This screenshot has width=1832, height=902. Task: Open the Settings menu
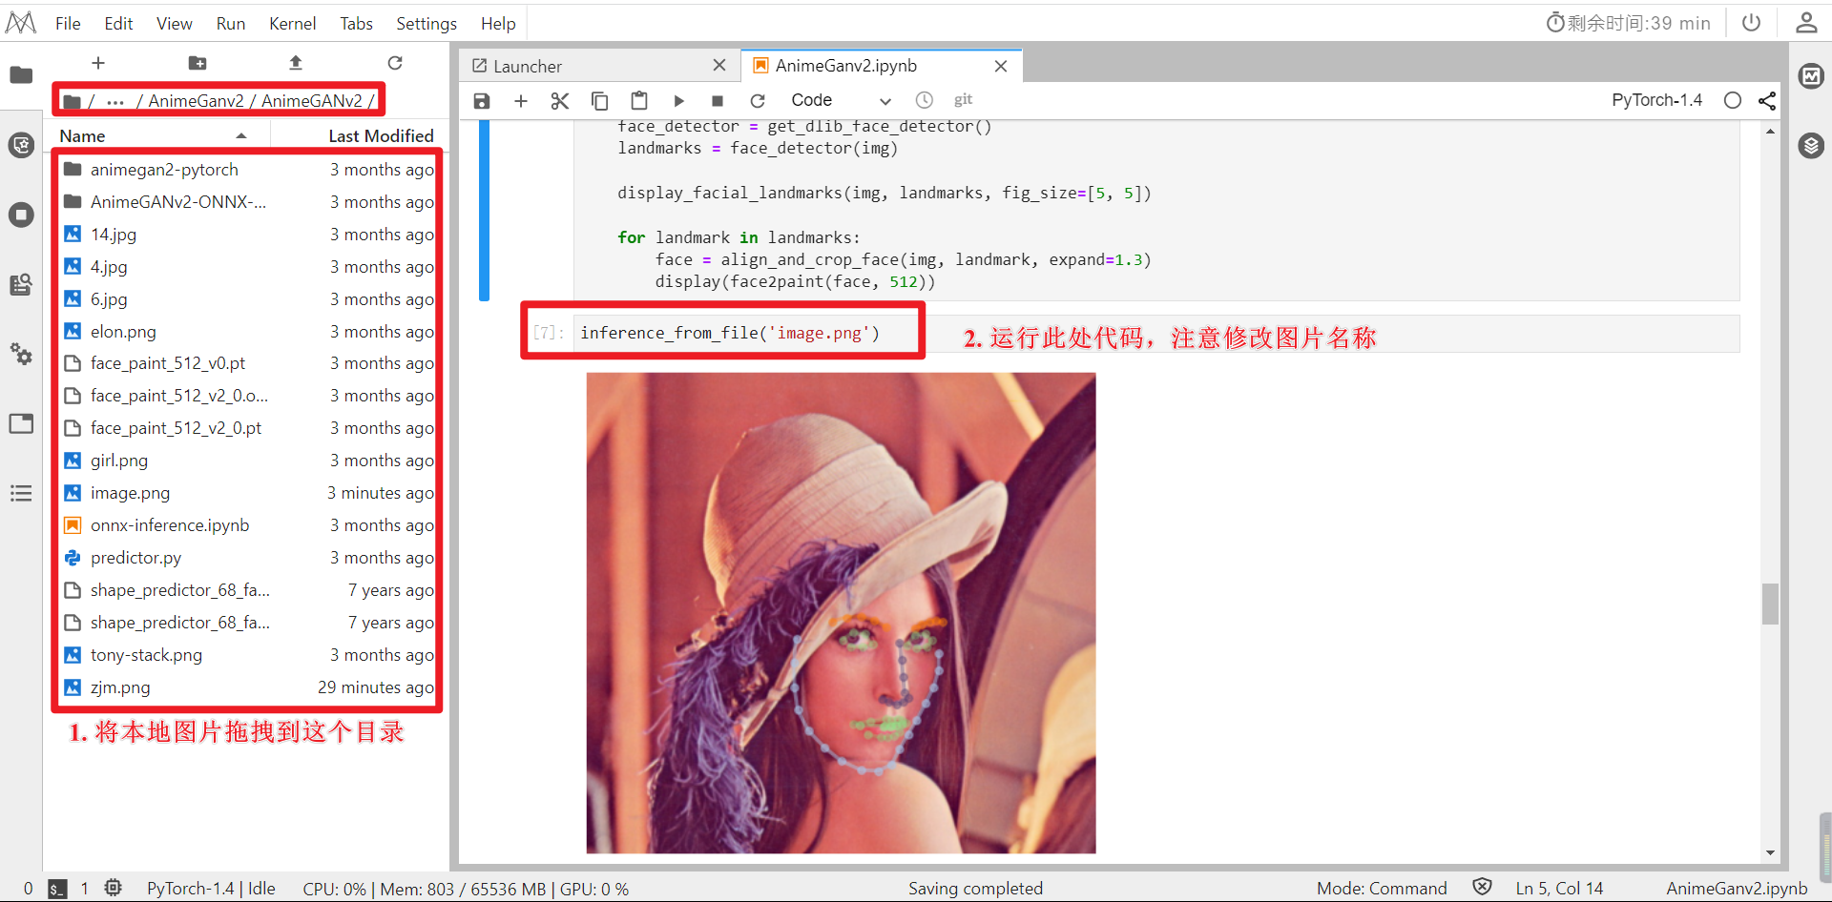coord(427,23)
